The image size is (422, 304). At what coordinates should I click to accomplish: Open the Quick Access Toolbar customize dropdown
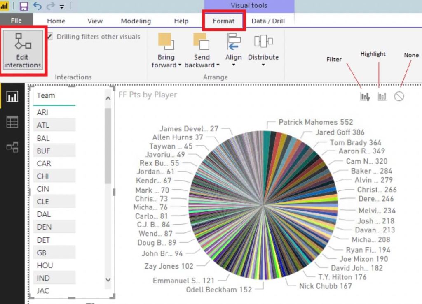coord(62,7)
